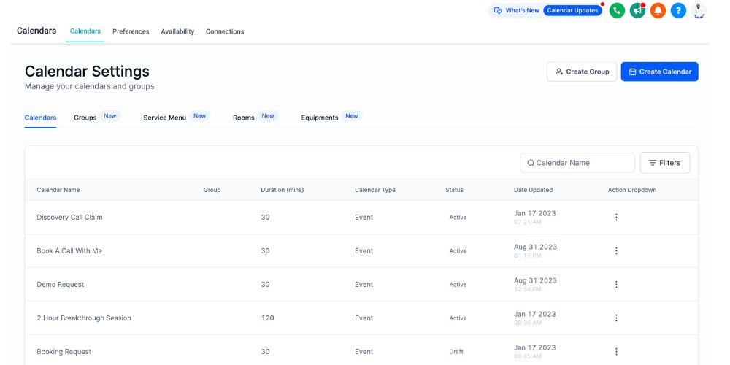Open the Connections tab
Screen dimensions: 730x365
pos(225,31)
